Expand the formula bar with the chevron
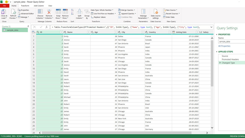Viewport: 245px width, 138px height. tap(211, 27)
